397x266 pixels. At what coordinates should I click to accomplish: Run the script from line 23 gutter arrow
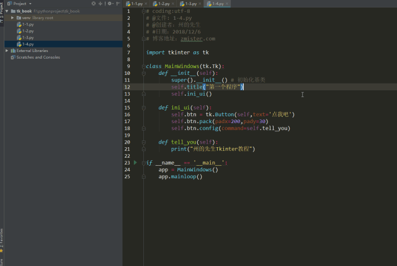coord(135,163)
